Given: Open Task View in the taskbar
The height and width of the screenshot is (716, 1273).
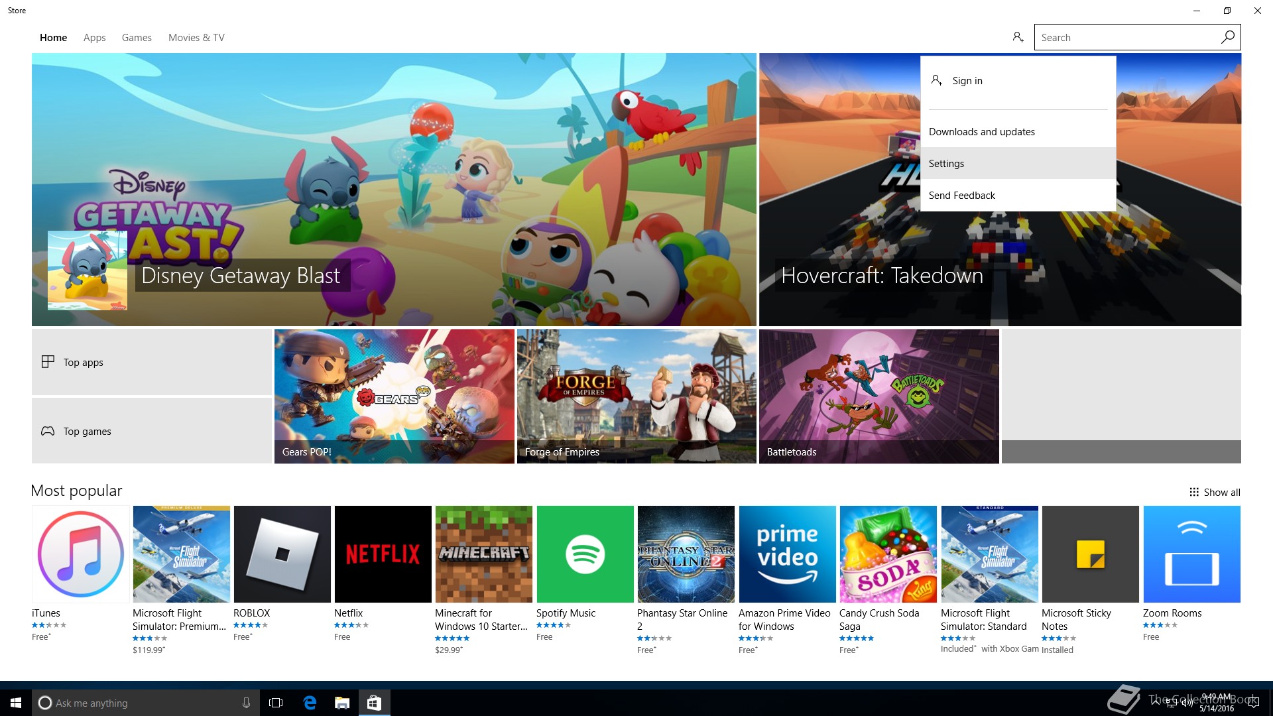Looking at the screenshot, I should (x=276, y=703).
